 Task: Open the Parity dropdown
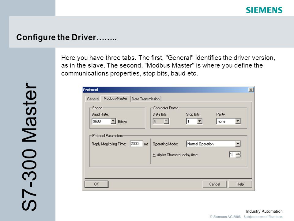[238, 121]
